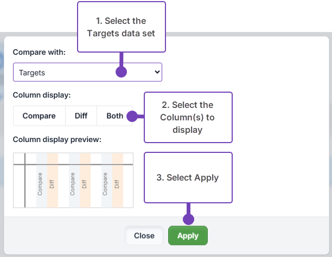
Task: Click the 'Column display preview:' label
Action: 57,139
